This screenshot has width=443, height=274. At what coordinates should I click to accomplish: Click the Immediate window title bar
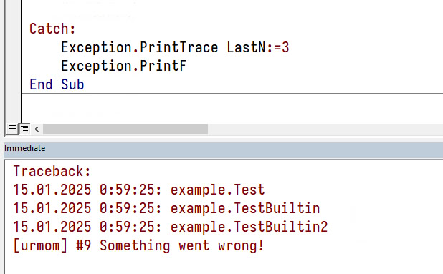click(223, 148)
